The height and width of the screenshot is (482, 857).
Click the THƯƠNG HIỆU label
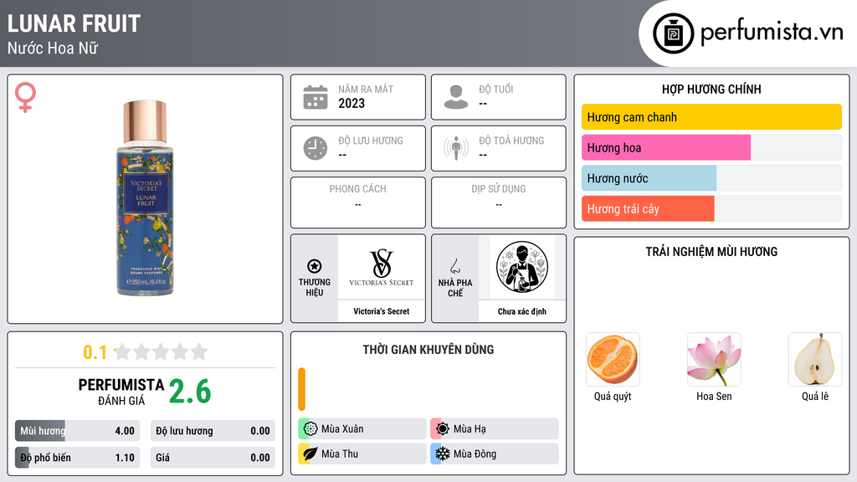pyautogui.click(x=315, y=288)
